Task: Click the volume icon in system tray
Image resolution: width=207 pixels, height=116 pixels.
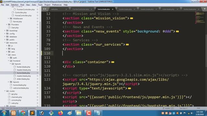Action: 192,113
